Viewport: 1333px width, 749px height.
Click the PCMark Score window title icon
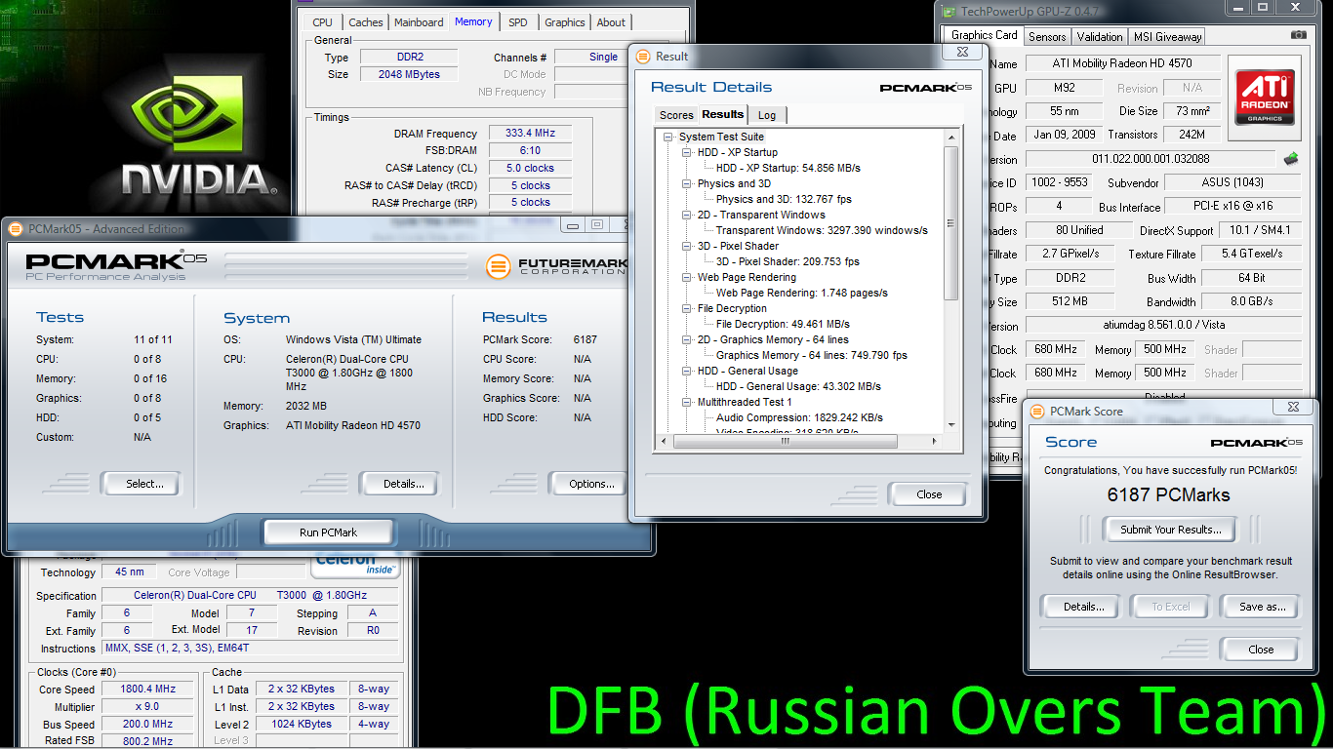tap(1038, 412)
